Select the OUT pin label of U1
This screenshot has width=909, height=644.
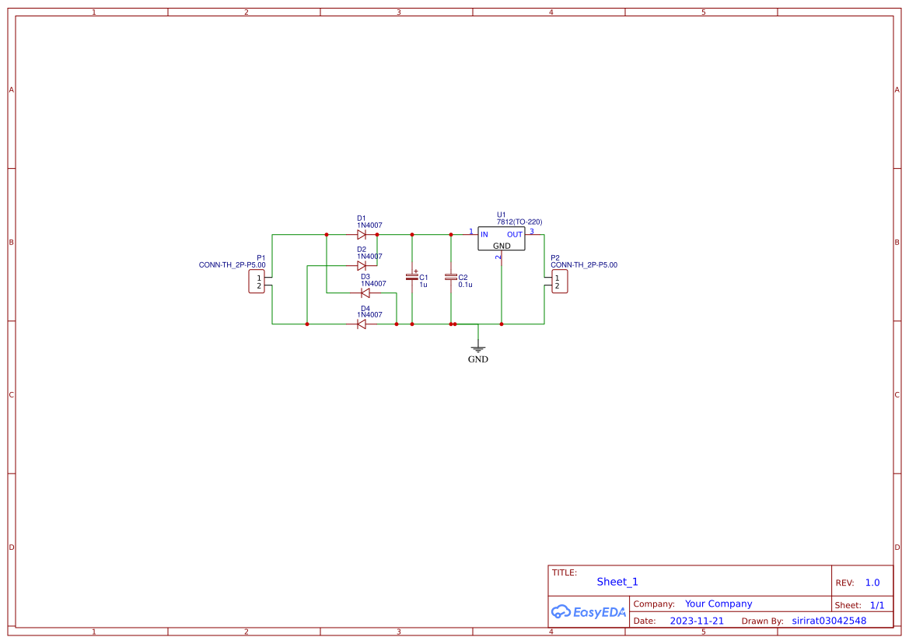click(x=515, y=234)
